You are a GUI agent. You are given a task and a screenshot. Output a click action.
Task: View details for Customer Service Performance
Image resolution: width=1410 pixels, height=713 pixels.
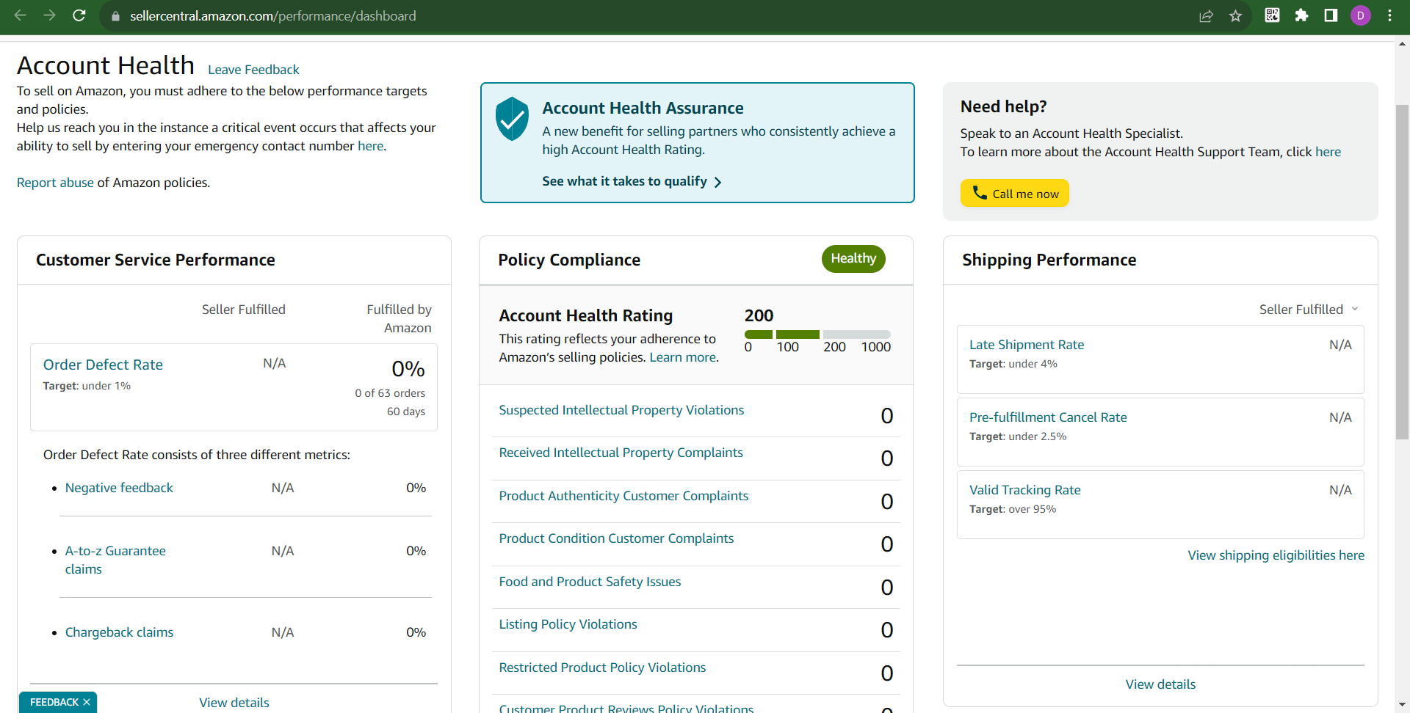pos(234,703)
